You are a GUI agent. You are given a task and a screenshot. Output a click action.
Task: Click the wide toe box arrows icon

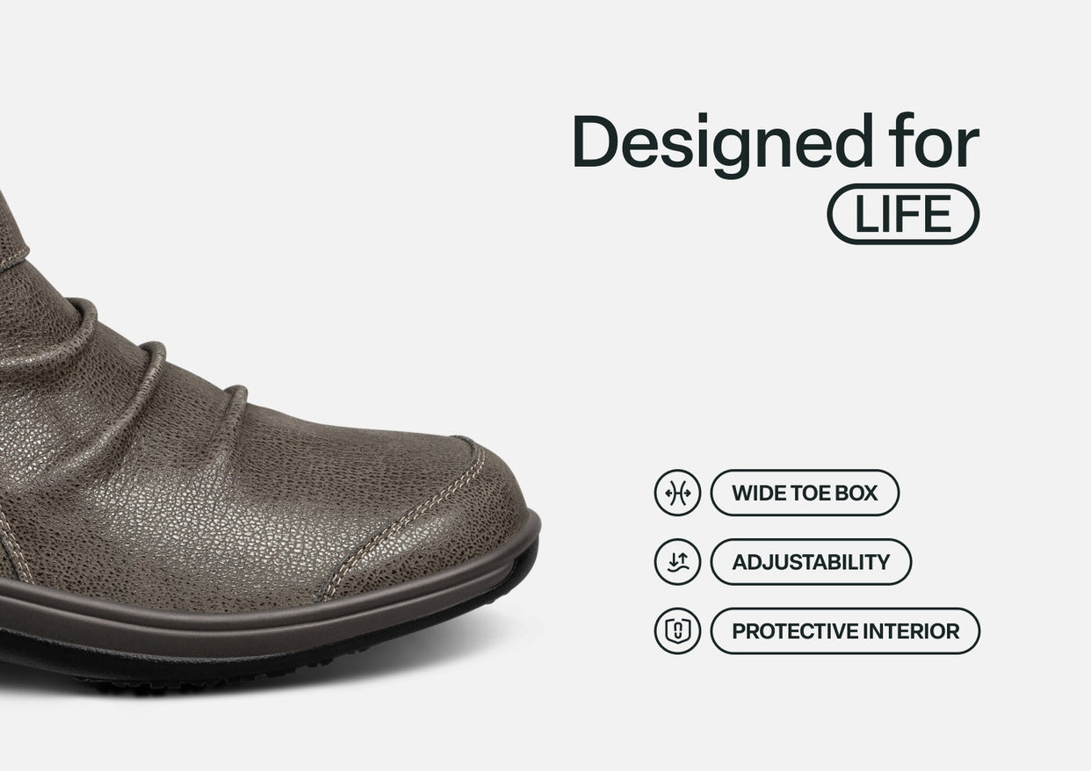(x=677, y=493)
